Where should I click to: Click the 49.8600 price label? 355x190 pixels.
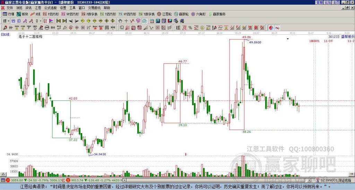coord(255,42)
